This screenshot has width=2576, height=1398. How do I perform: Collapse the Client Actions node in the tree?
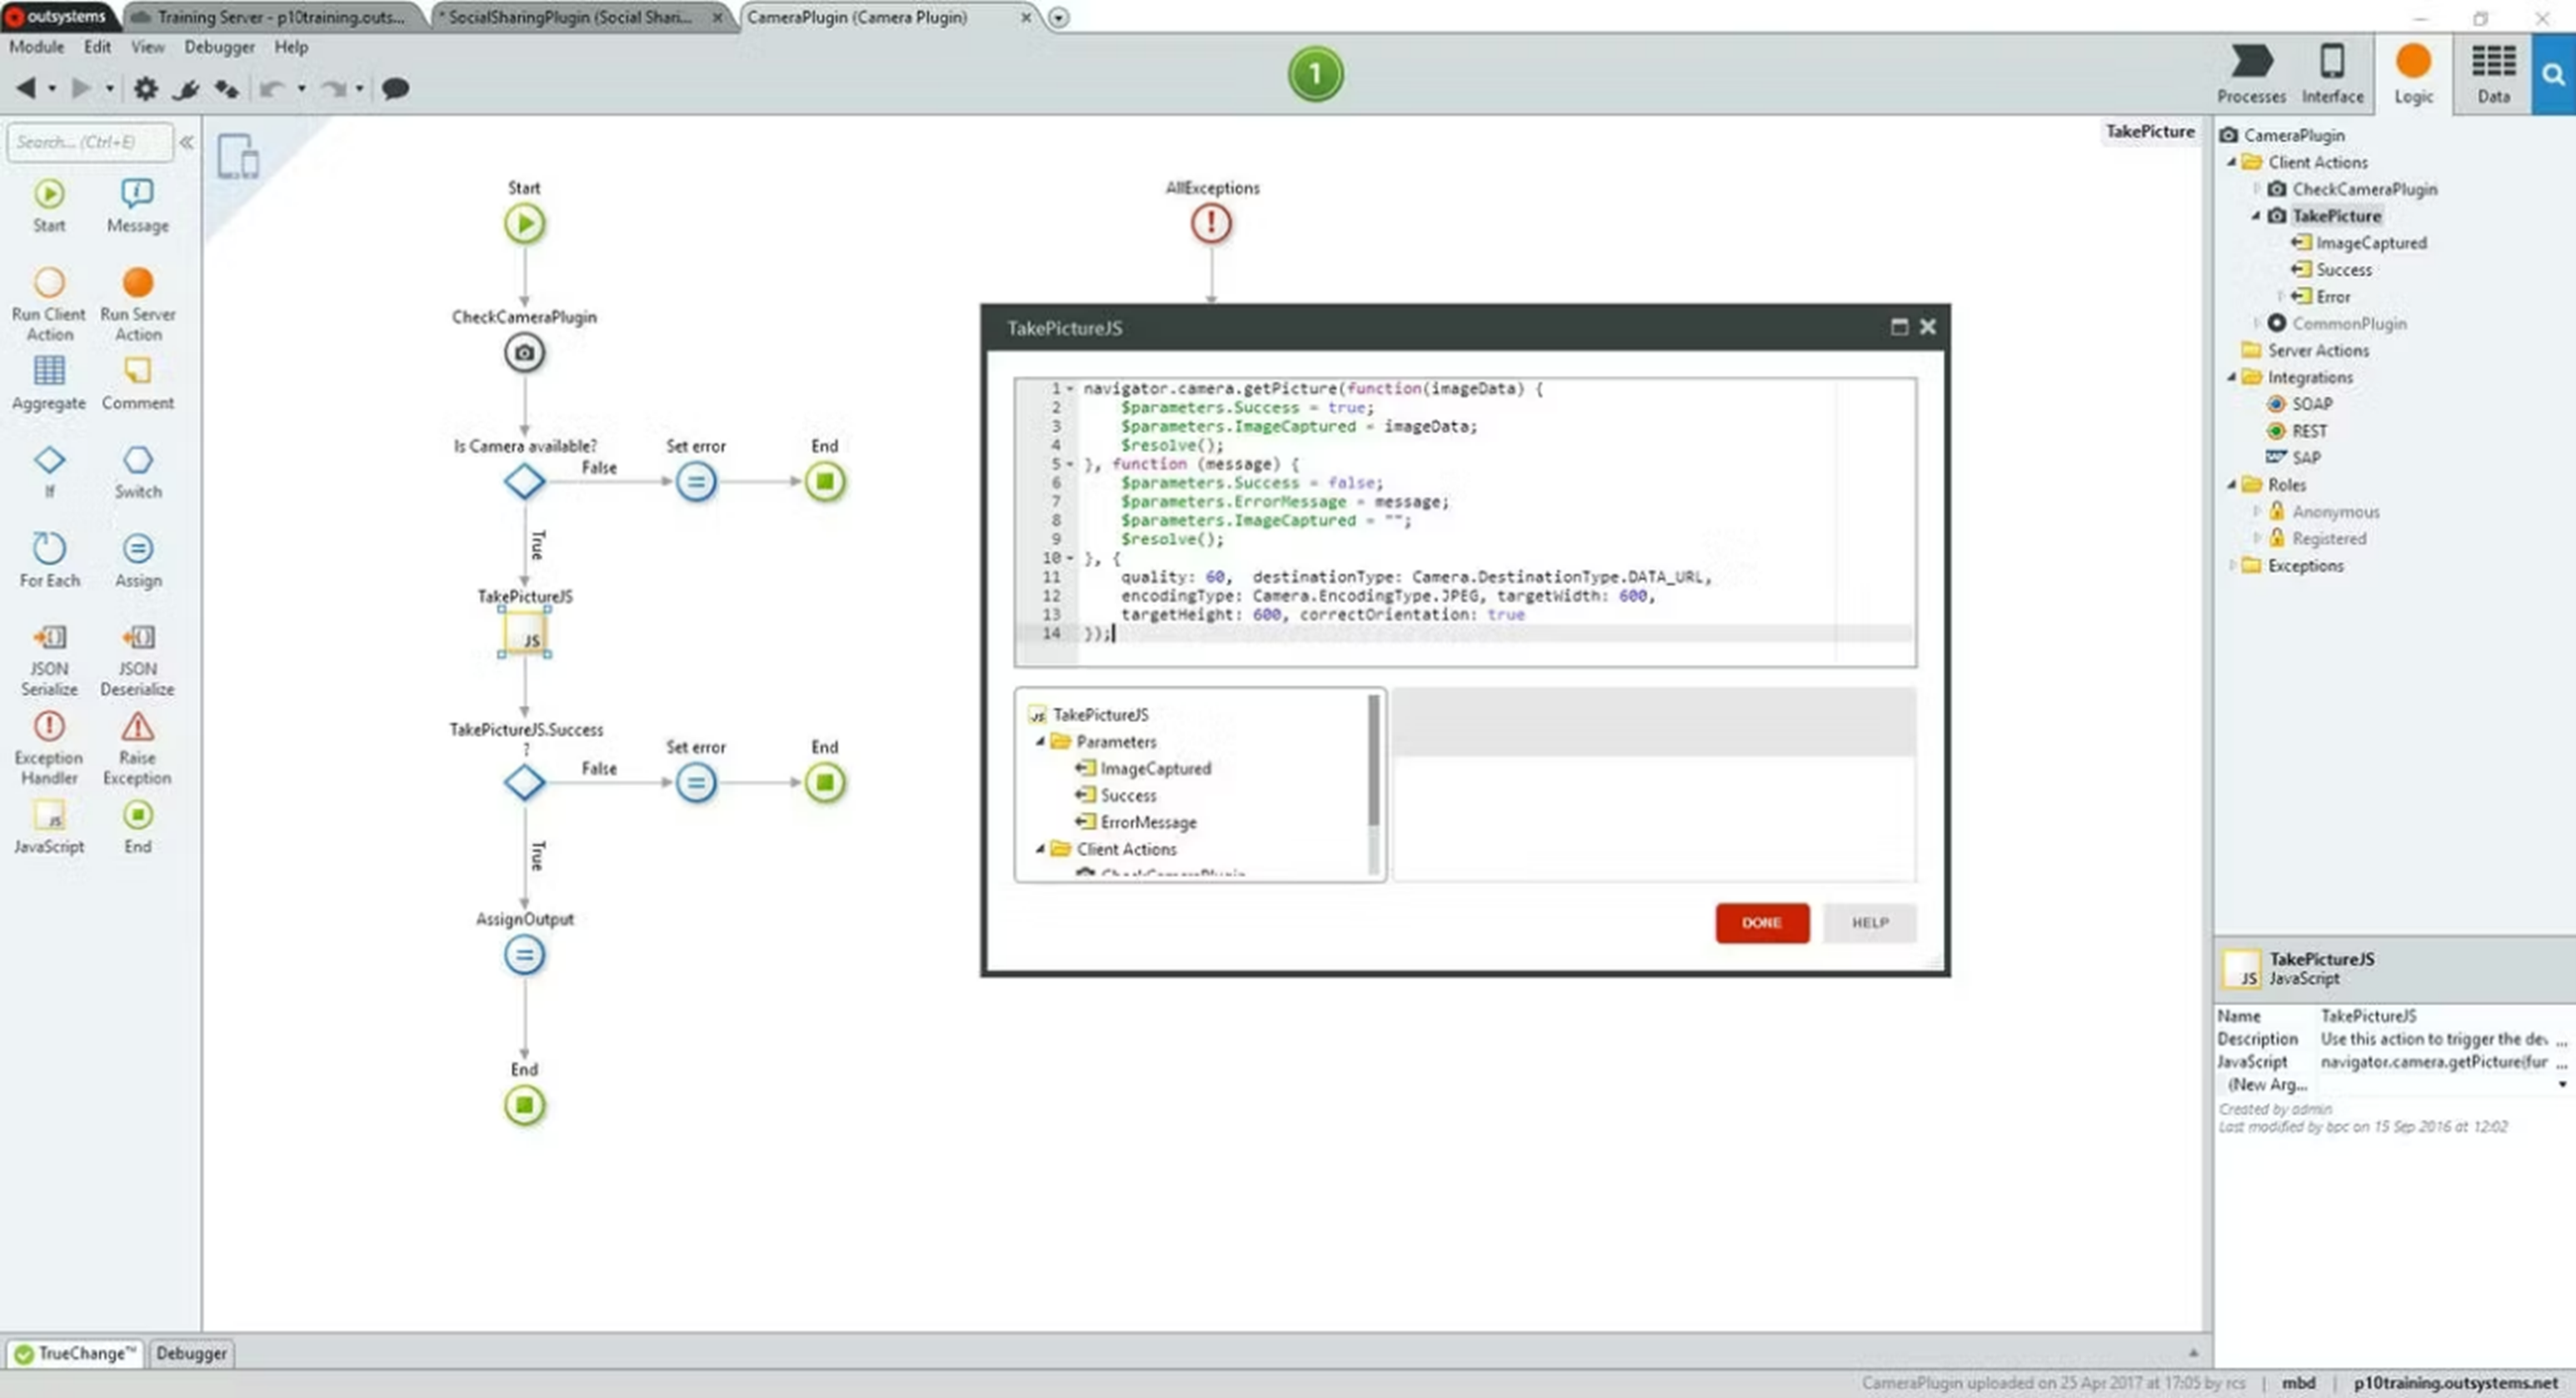click(x=2234, y=162)
